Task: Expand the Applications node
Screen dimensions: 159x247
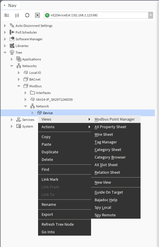Action: coord(12,59)
